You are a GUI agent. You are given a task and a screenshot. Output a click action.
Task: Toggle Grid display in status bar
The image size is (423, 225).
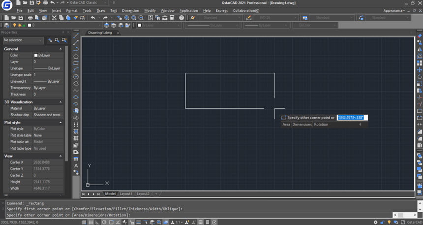[91, 223]
